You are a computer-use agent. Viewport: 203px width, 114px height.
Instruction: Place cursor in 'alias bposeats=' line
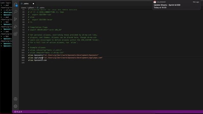point(63,55)
